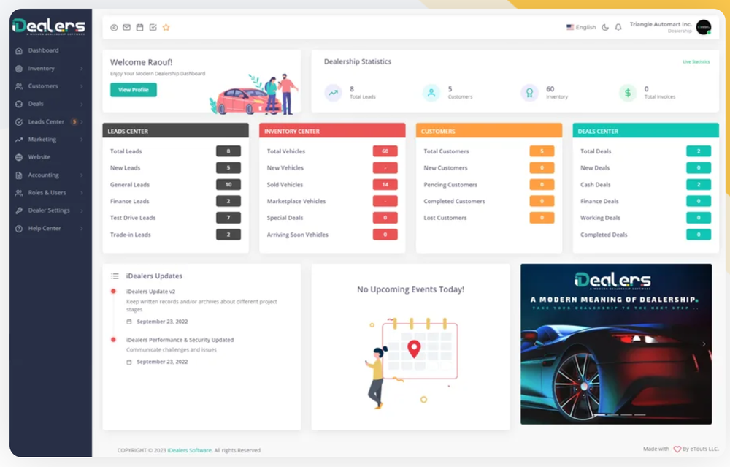The image size is (730, 467).
Task: Open the Leads Center updates list icon
Action: (114, 276)
